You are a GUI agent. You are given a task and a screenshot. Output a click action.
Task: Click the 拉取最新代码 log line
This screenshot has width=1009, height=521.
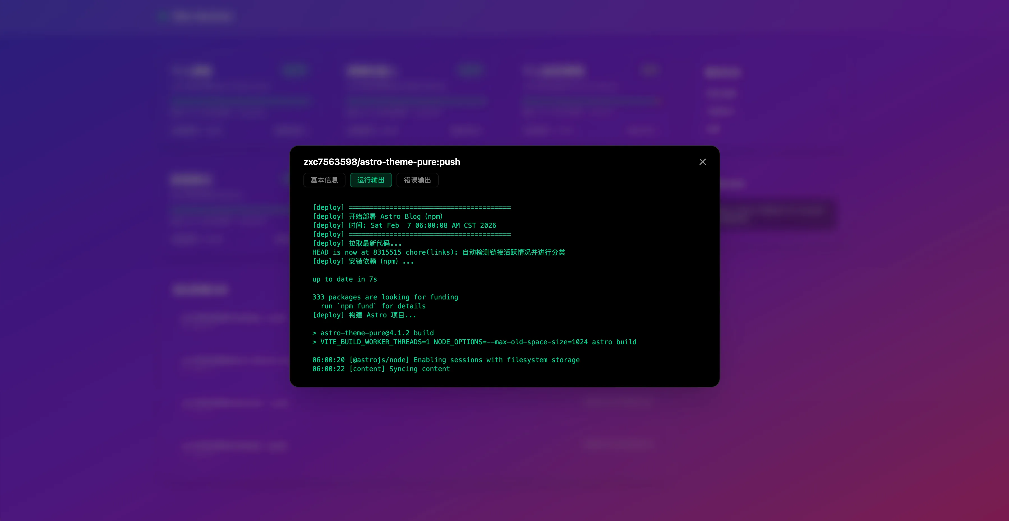coord(357,244)
